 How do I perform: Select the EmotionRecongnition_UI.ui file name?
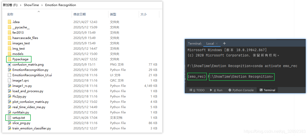32,75
